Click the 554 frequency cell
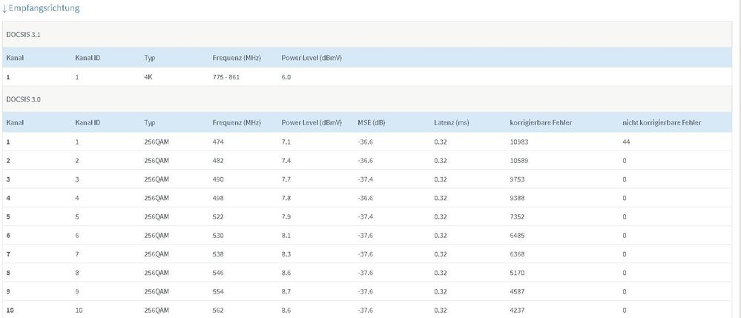Viewport: 741px width, 318px height. [218, 291]
